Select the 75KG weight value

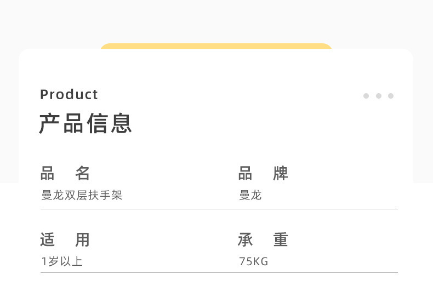coord(253,261)
